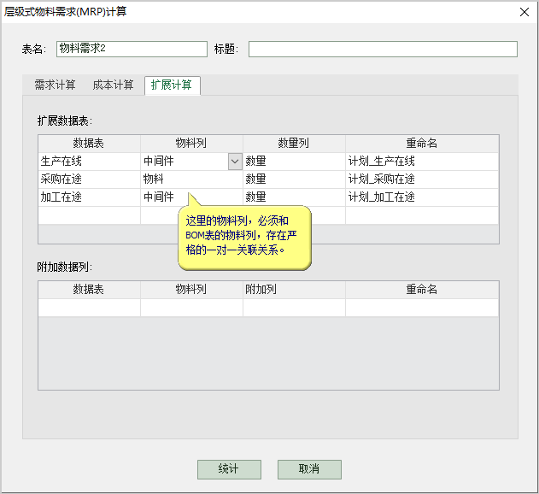Click the 数量 cell in 生产在线 row

(x=294, y=162)
